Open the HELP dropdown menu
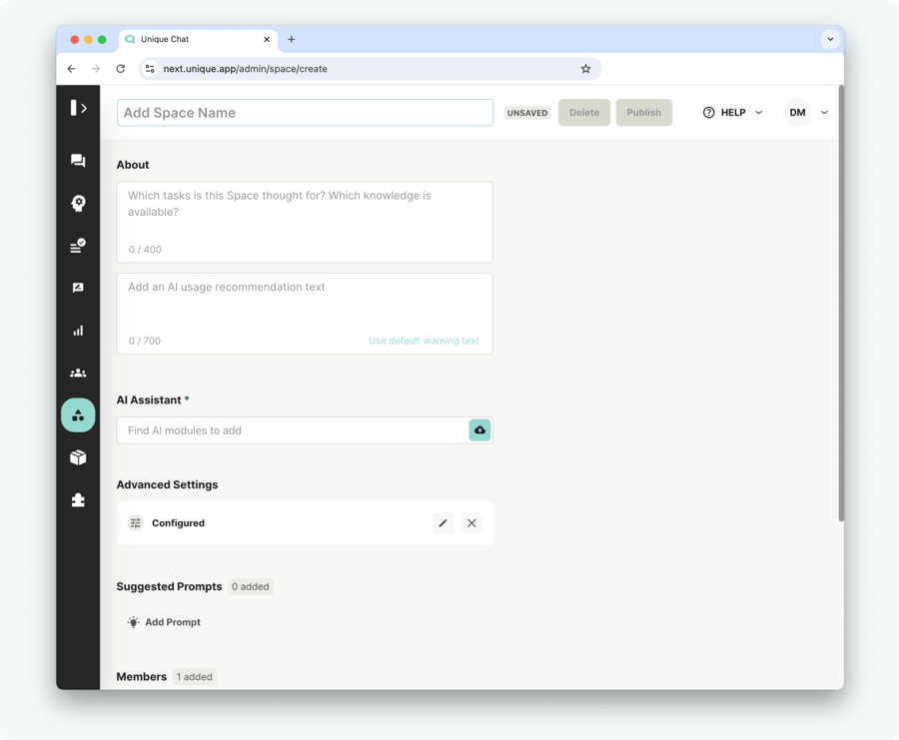 pos(732,113)
